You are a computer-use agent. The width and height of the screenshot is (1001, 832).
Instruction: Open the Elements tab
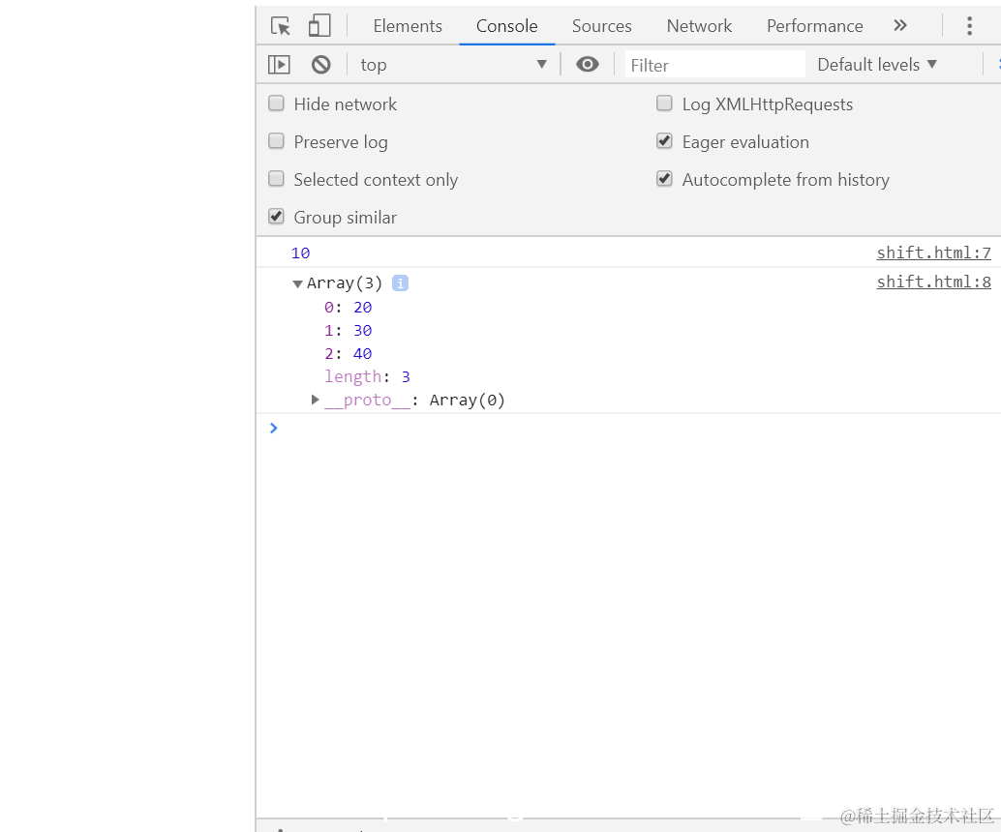point(408,26)
